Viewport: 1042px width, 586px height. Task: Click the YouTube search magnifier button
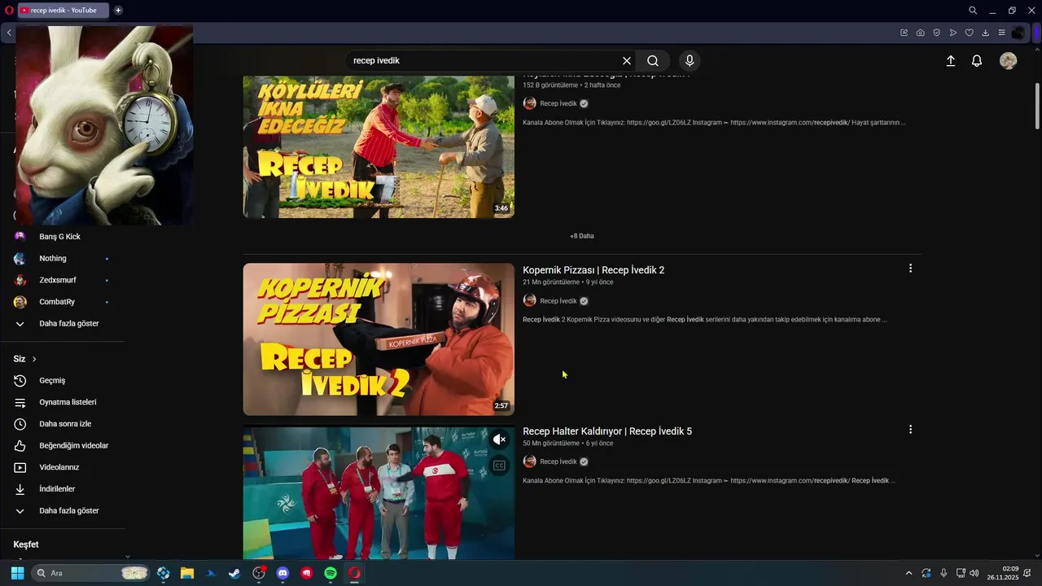coord(653,61)
